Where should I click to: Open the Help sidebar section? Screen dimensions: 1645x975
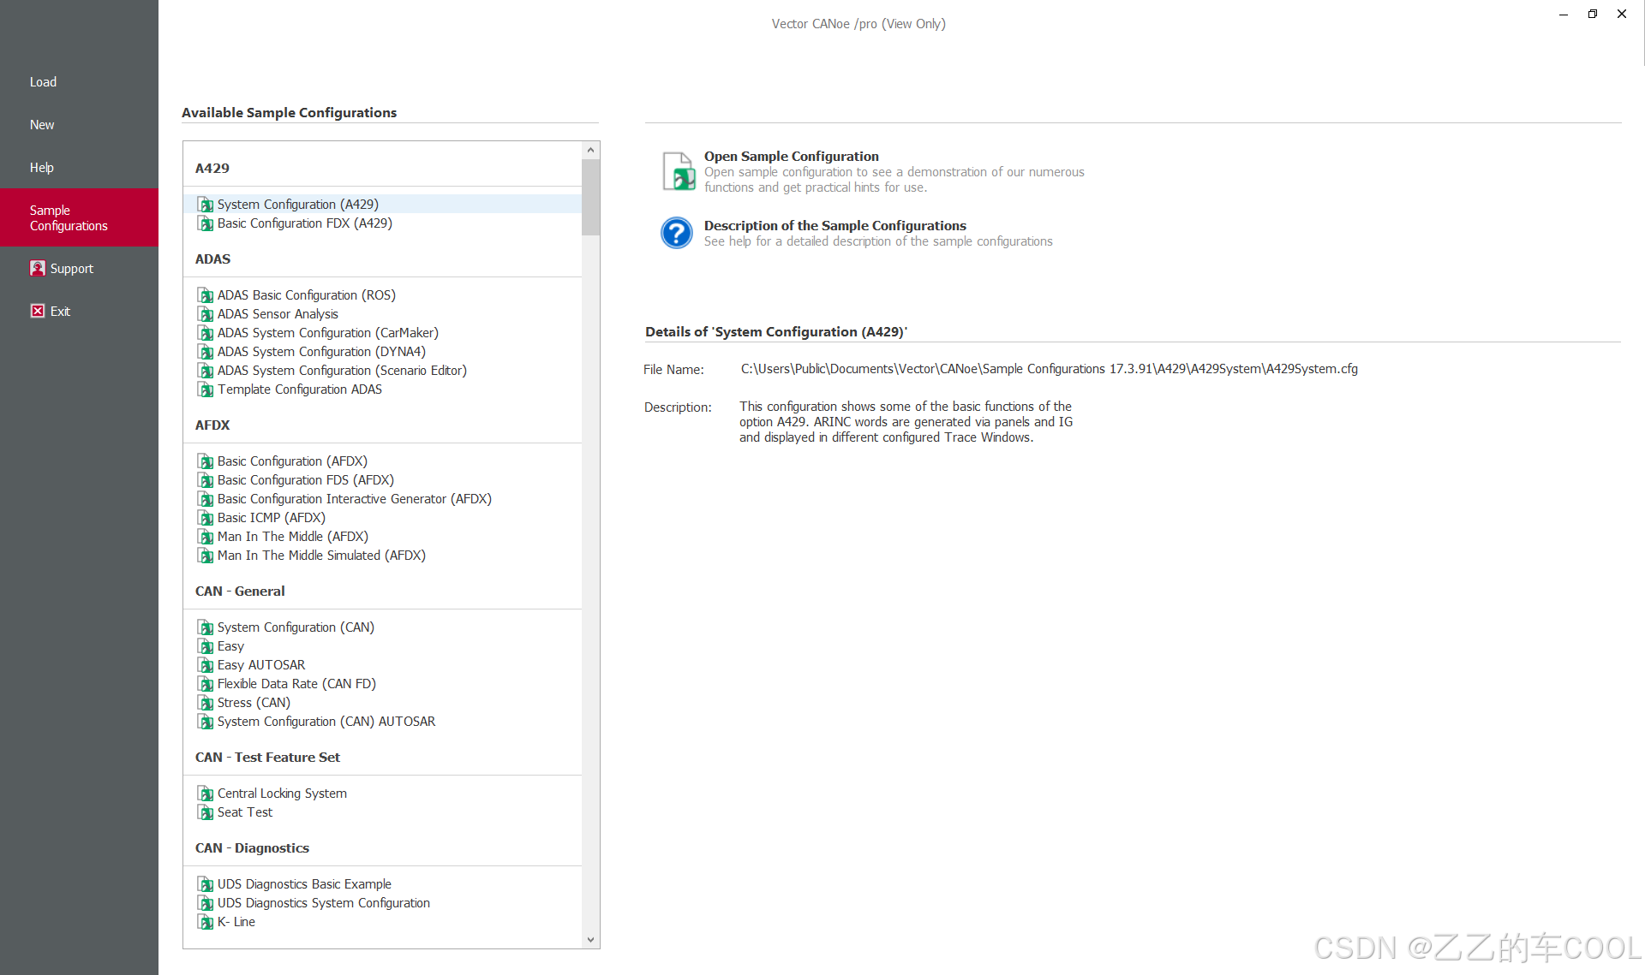(x=42, y=168)
